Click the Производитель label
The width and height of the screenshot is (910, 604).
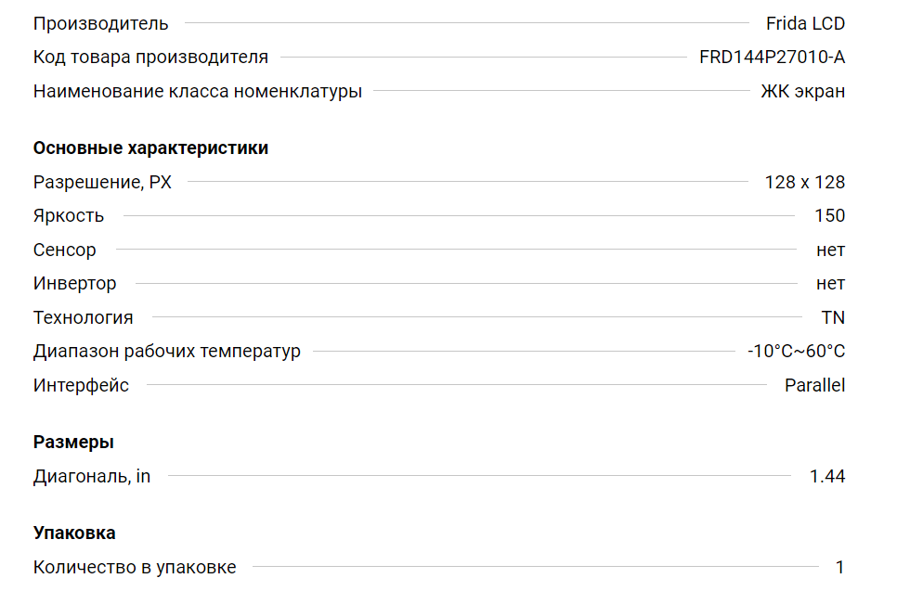(101, 23)
